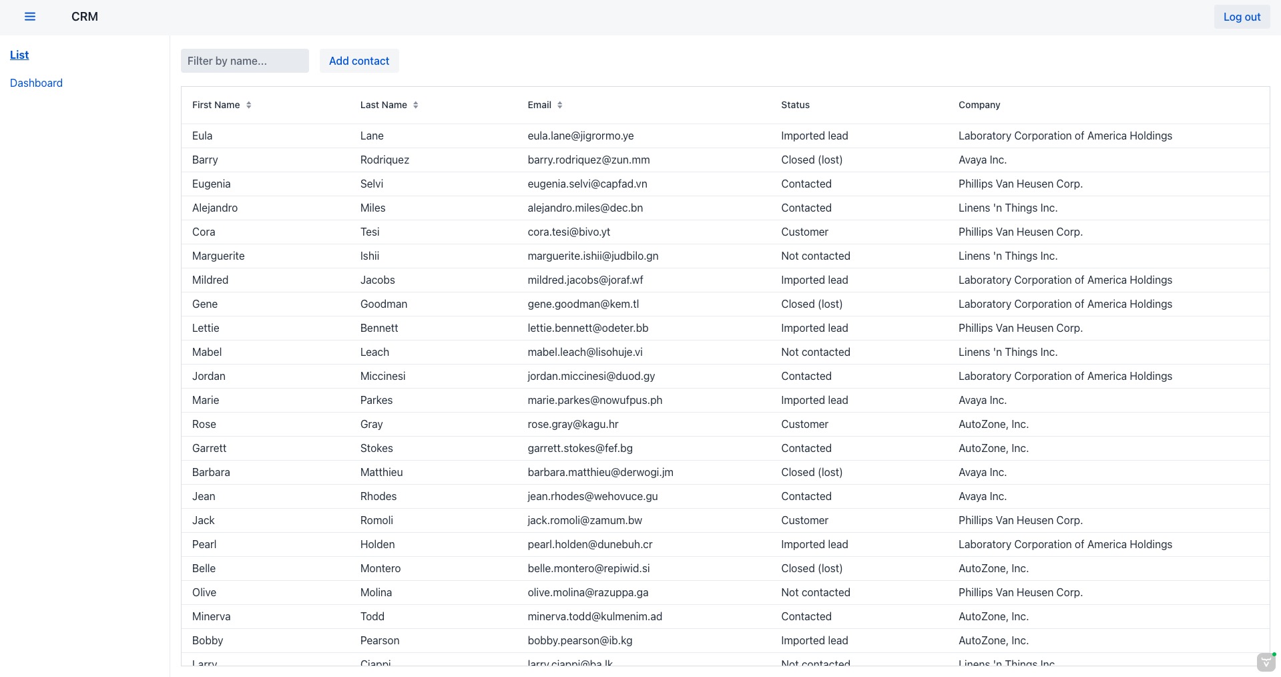The height and width of the screenshot is (677, 1281).
Task: Click last name Rhodes
Action: (x=378, y=496)
